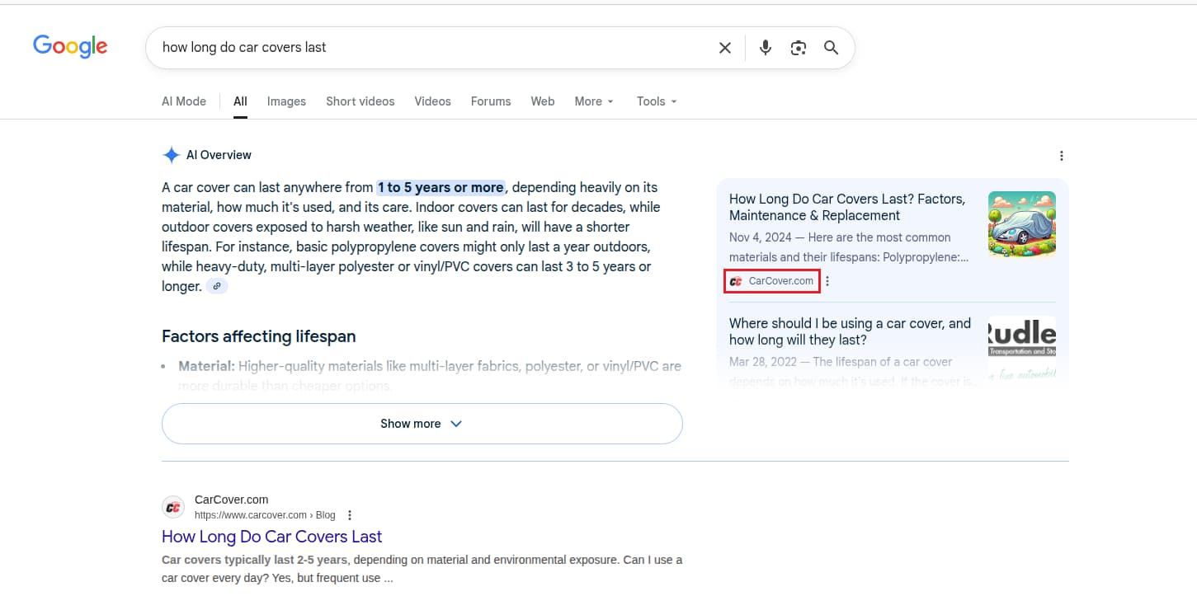Click the Google logo to return home
This screenshot has width=1197, height=596.
pyautogui.click(x=69, y=46)
